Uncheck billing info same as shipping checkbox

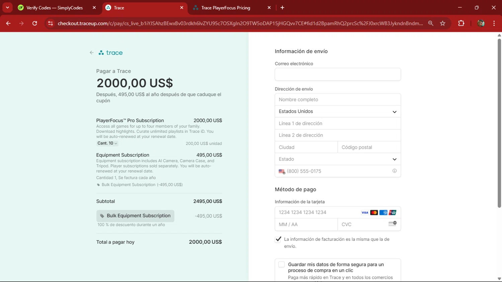click(278, 239)
